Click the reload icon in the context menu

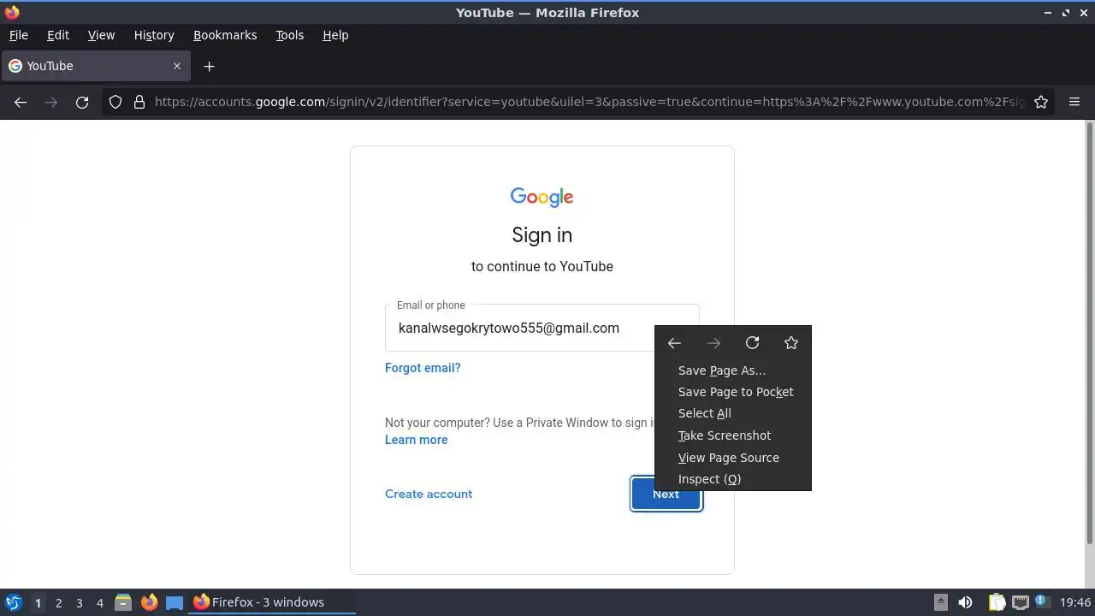coord(752,343)
